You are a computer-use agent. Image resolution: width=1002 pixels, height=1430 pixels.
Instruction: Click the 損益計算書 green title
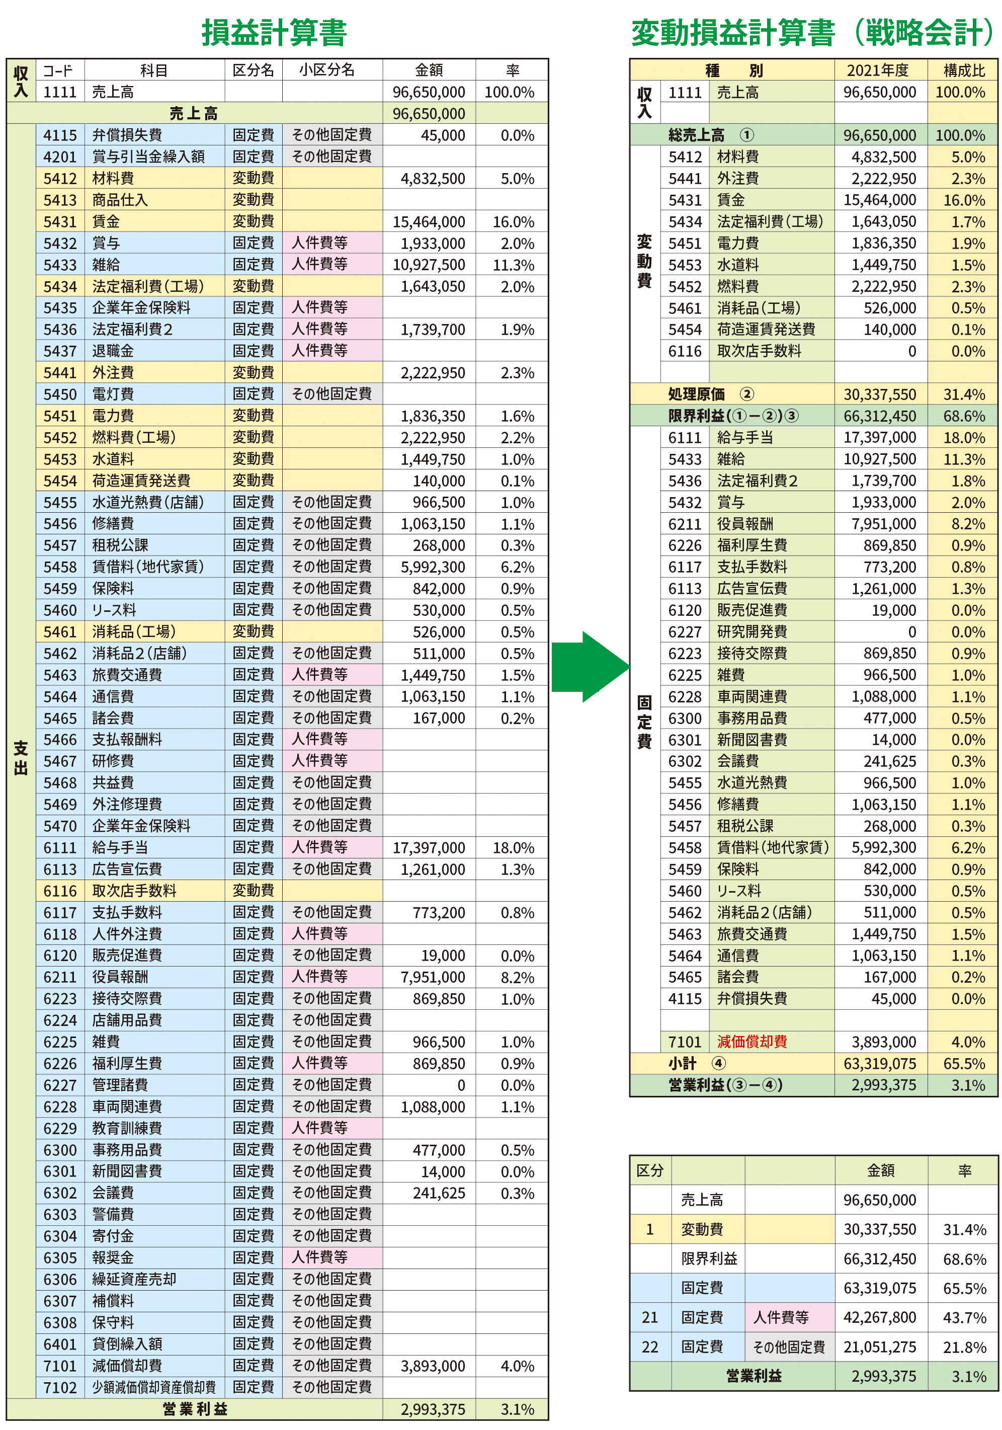tap(274, 32)
